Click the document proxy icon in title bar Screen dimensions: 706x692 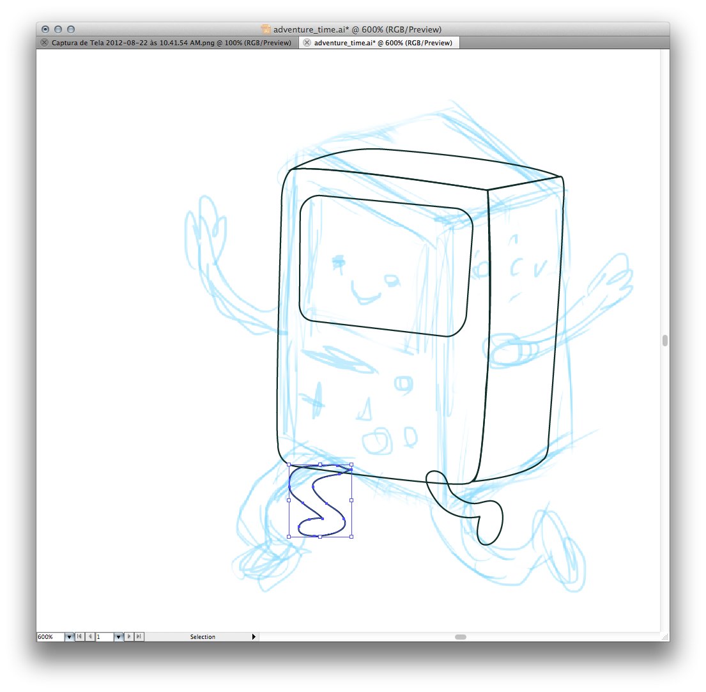click(x=266, y=29)
